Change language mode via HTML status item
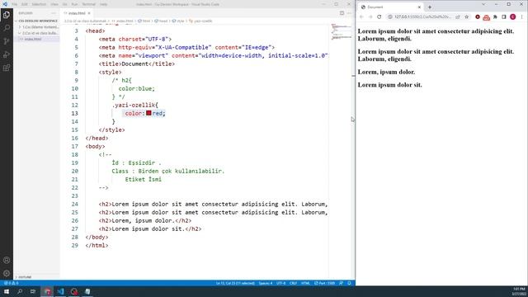This screenshot has height=297, width=528. point(305,283)
